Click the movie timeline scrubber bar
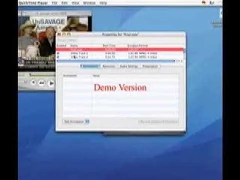 pyautogui.click(x=41, y=75)
